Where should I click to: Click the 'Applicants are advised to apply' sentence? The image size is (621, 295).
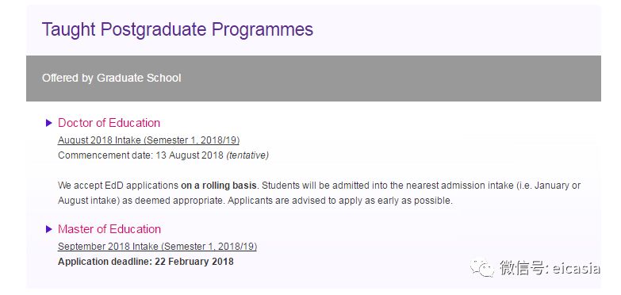pyautogui.click(x=340, y=201)
